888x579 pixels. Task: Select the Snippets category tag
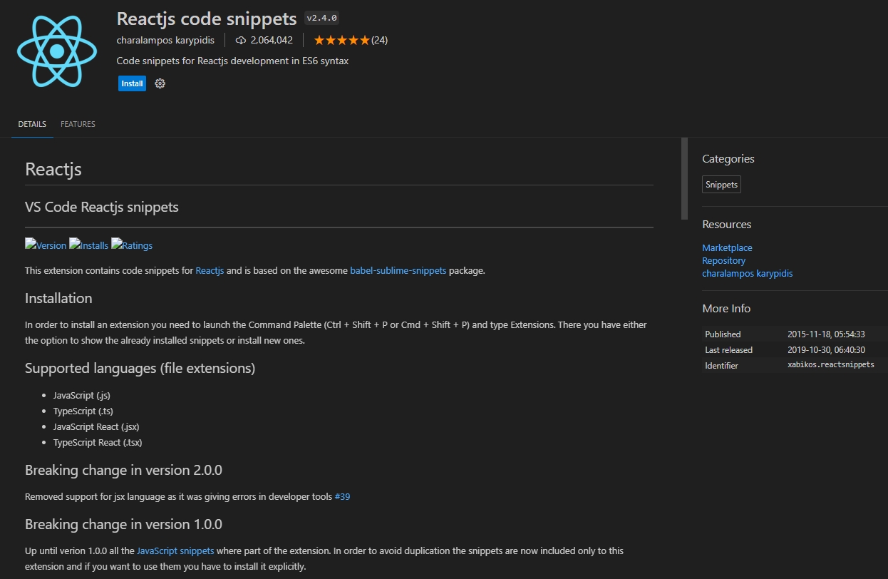[x=721, y=185]
